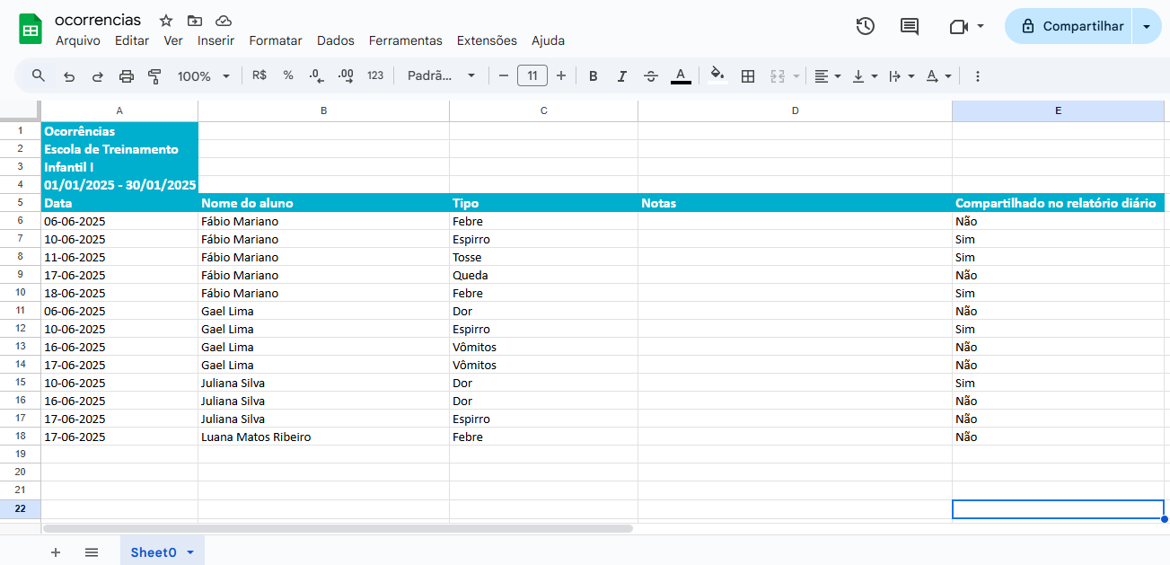Decrease decimal places
Screen dimensions: 1170x565
click(316, 76)
